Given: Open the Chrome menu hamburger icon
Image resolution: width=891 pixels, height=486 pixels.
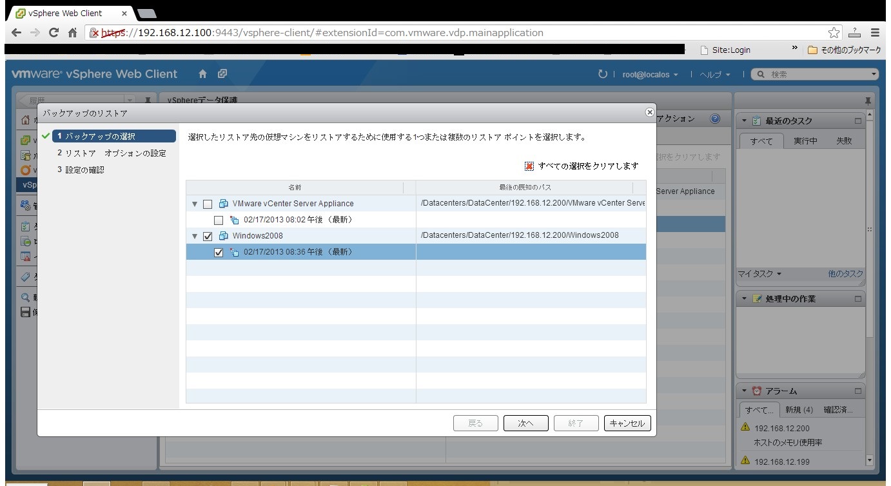Looking at the screenshot, I should [875, 32].
